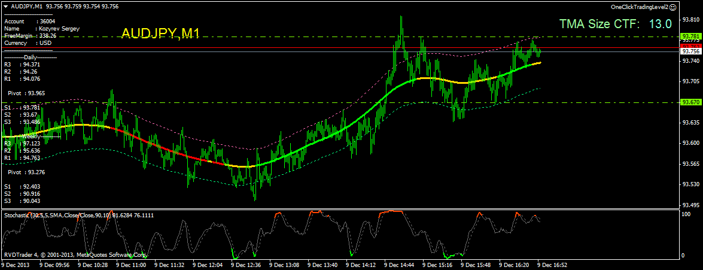Click the Pivot : 93.276 value
Screen dimensions: 703x270
click(x=26, y=172)
